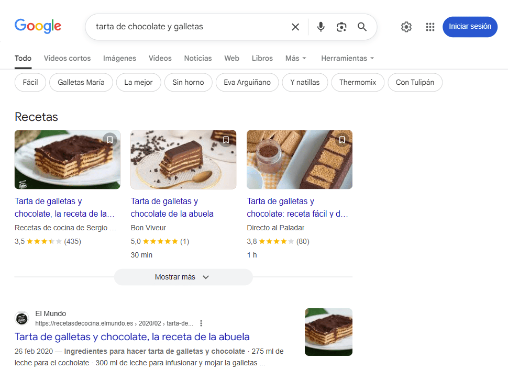This screenshot has width=508, height=381.
Task: Open the Google apps grid
Action: pos(430,27)
